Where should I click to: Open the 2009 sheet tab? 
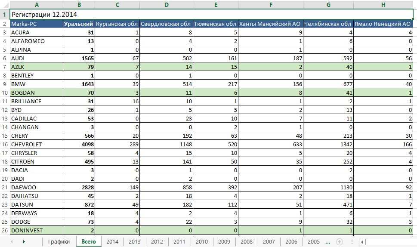224,242
